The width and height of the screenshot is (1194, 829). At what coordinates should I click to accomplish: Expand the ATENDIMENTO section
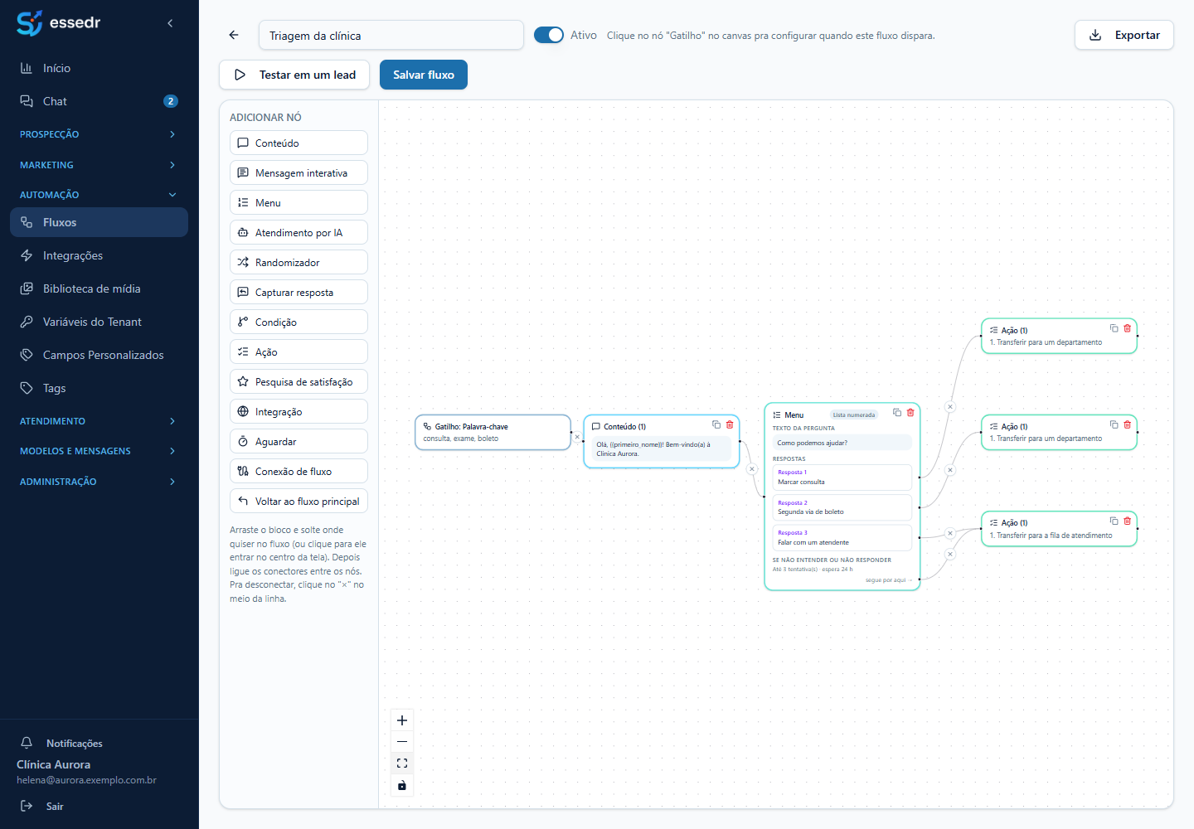[x=99, y=421]
